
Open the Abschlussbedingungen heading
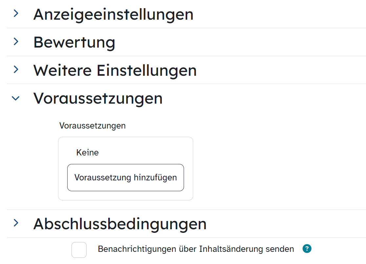[120, 224]
